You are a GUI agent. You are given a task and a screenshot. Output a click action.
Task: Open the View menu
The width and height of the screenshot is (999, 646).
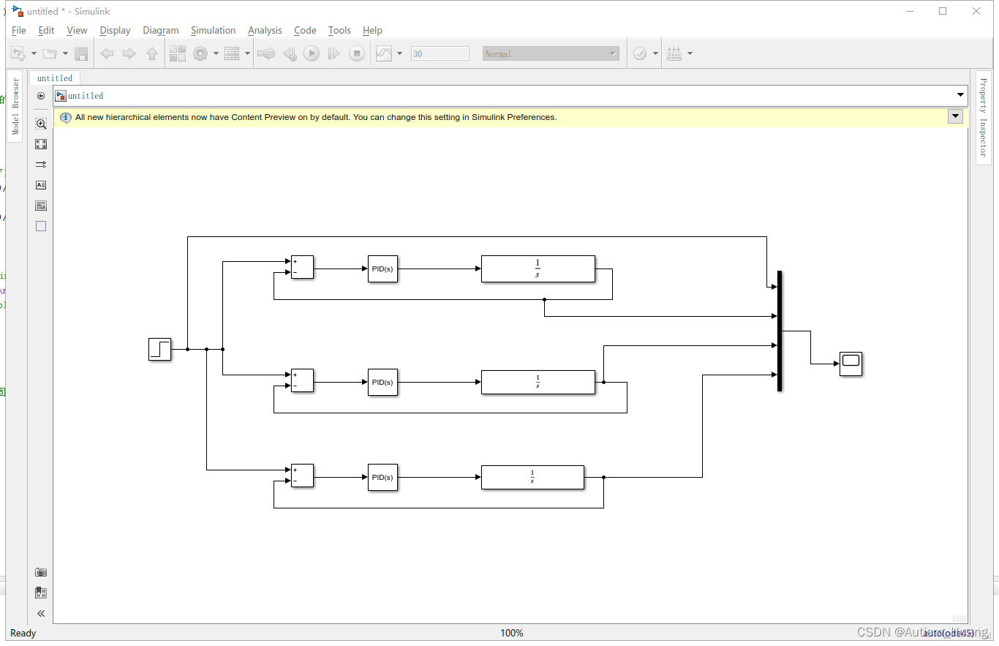(77, 30)
